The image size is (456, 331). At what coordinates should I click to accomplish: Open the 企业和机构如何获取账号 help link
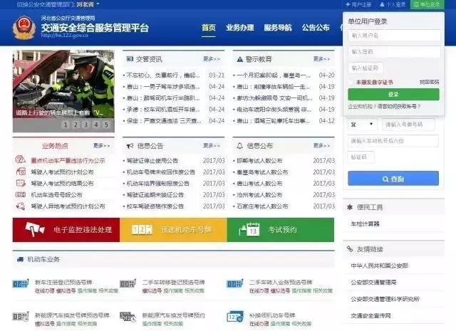[x=384, y=106]
